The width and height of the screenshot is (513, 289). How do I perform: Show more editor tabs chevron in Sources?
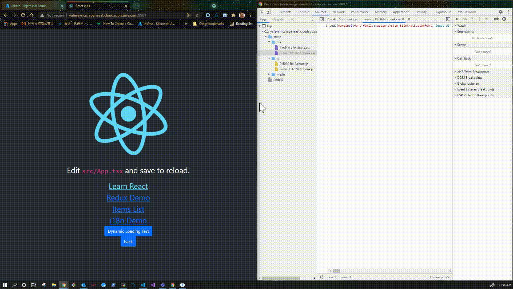click(409, 19)
